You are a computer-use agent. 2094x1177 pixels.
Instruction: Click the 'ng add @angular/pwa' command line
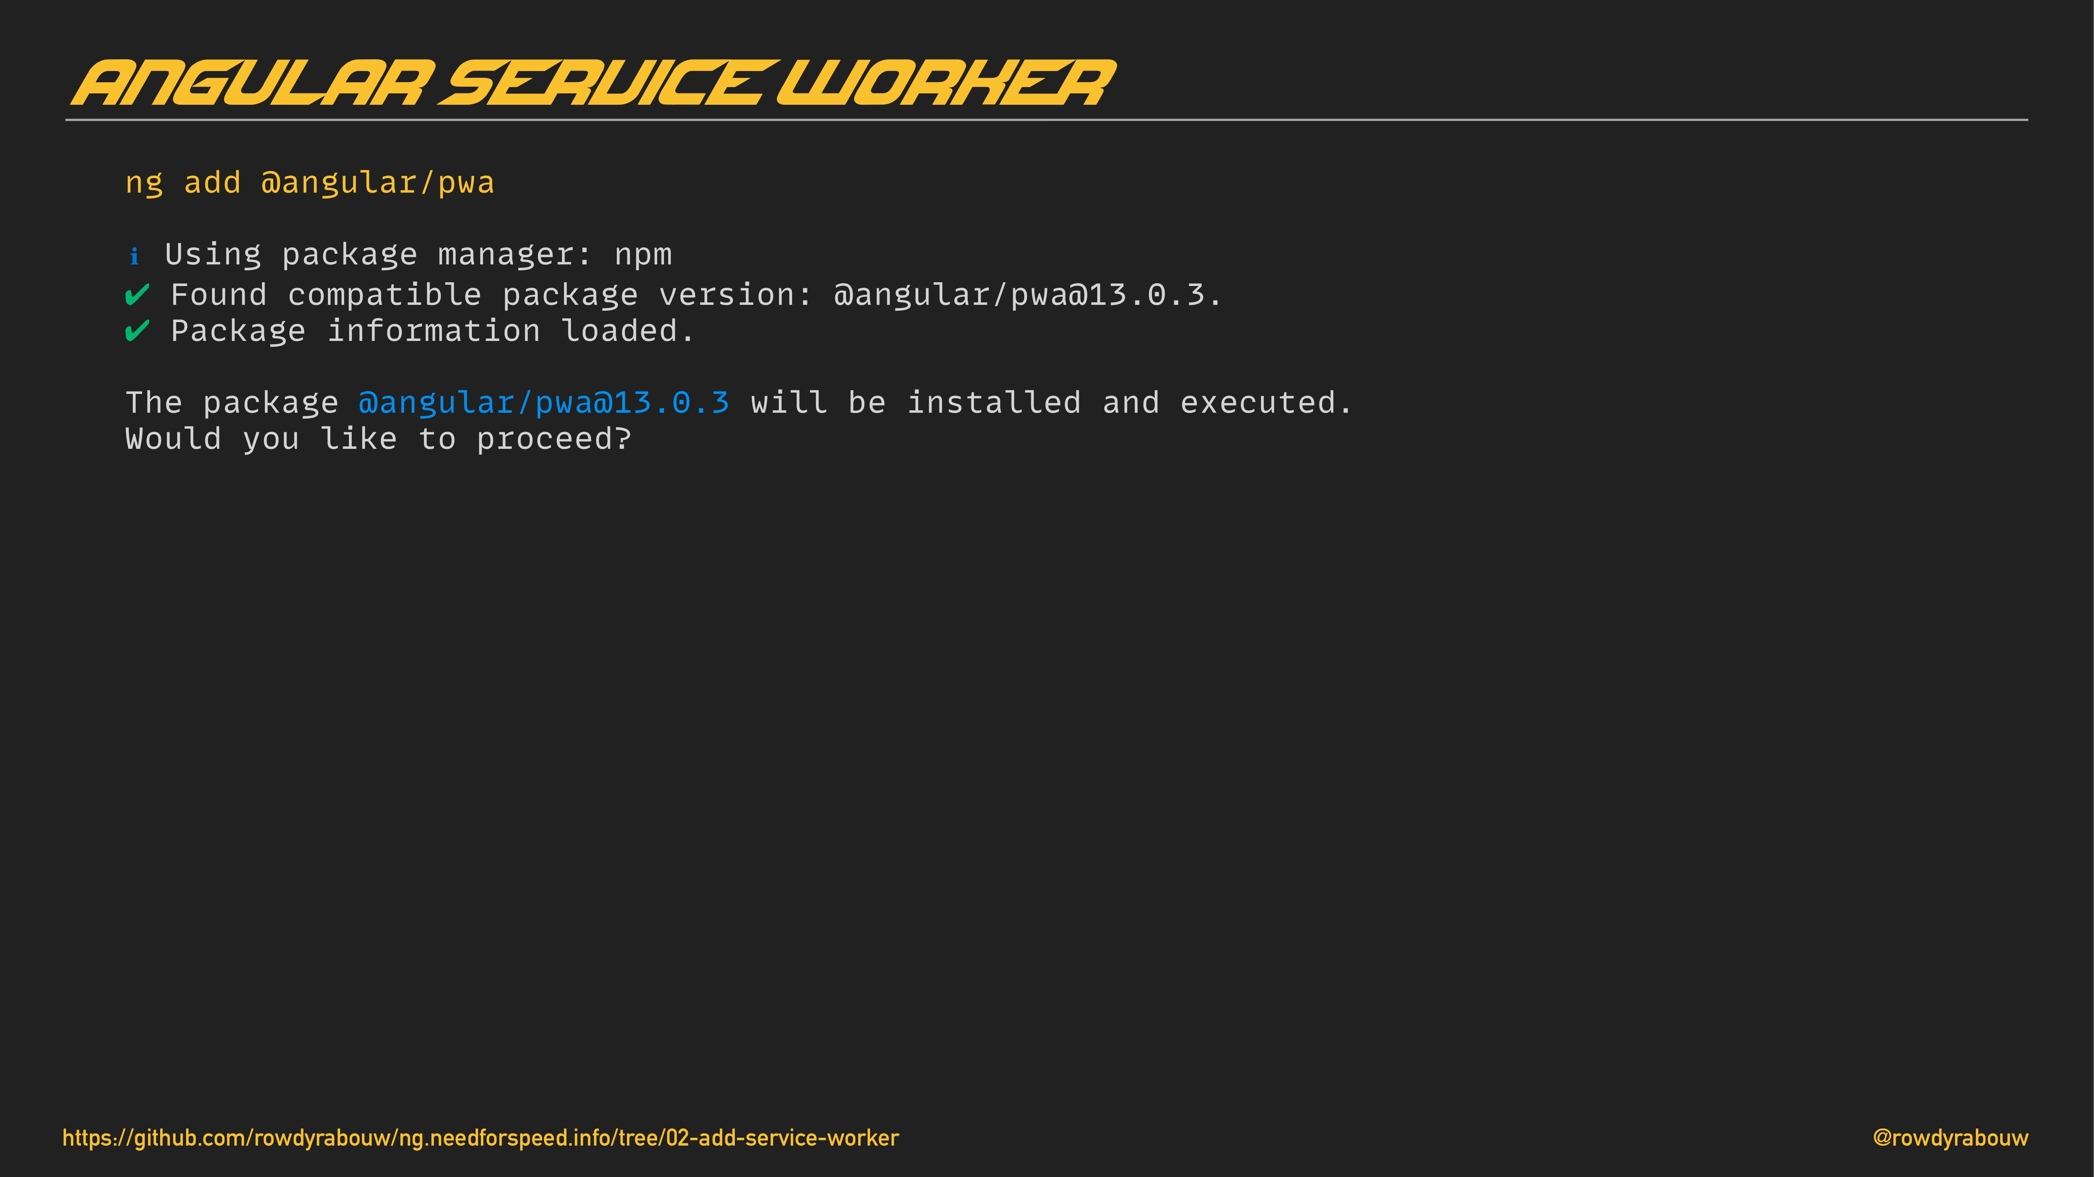(310, 184)
